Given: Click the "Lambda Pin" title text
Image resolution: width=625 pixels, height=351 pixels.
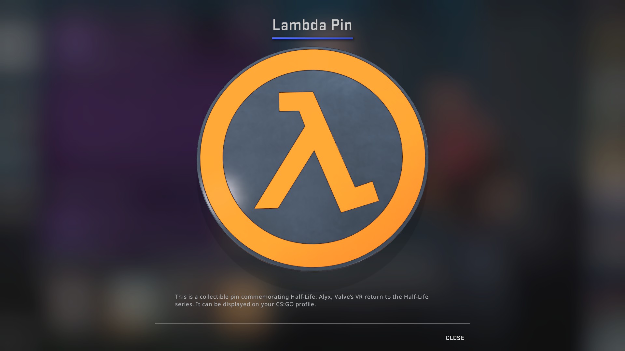Looking at the screenshot, I should (312, 25).
